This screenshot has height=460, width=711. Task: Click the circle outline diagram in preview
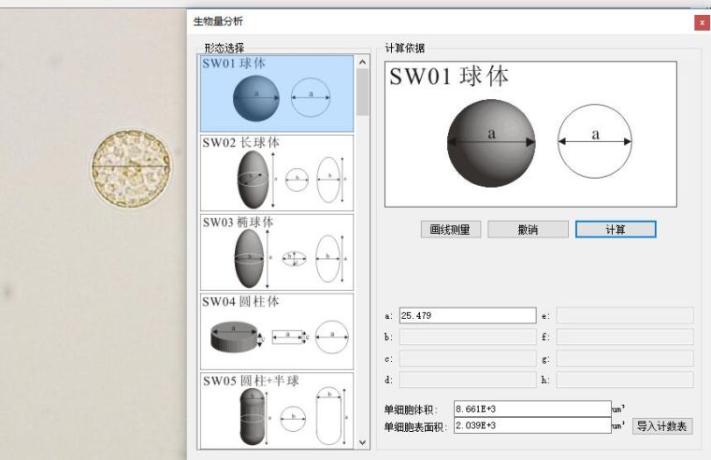595,142
